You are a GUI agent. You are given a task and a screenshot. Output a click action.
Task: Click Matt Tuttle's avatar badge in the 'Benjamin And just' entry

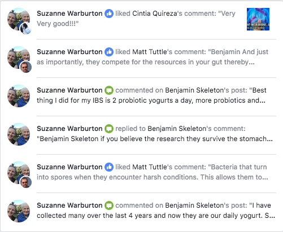[25, 67]
